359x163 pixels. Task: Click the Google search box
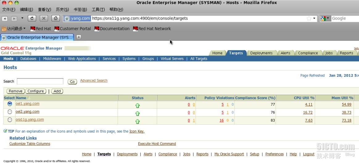coord(345,18)
